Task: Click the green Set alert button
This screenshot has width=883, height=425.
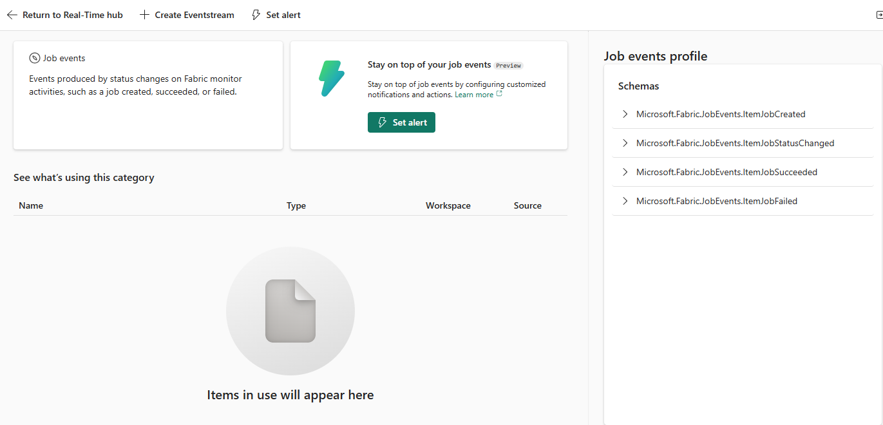Action: tap(401, 122)
